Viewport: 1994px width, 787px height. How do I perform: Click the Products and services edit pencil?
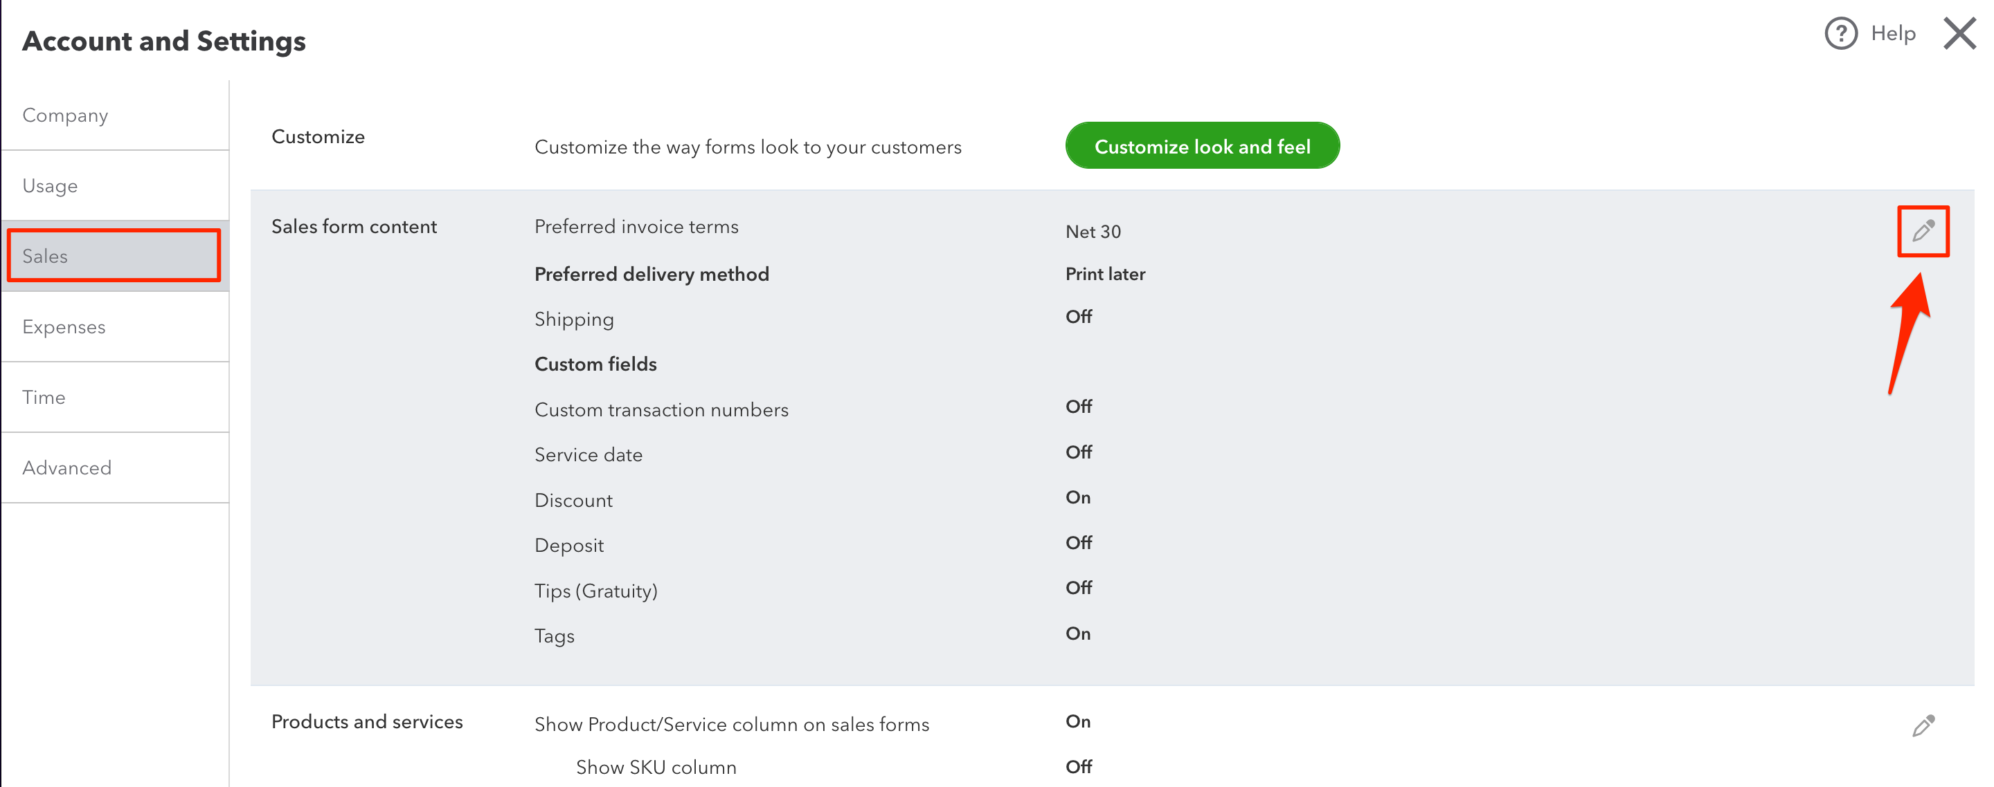pyautogui.click(x=1923, y=725)
